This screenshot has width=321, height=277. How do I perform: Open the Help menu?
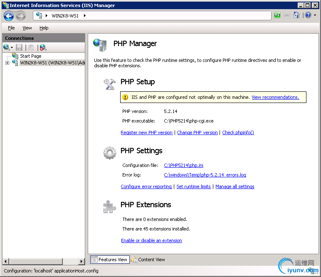point(44,28)
